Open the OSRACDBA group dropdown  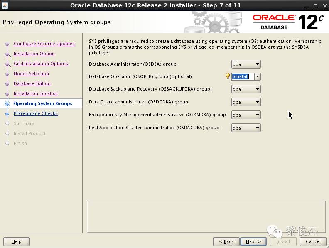pos(246,128)
